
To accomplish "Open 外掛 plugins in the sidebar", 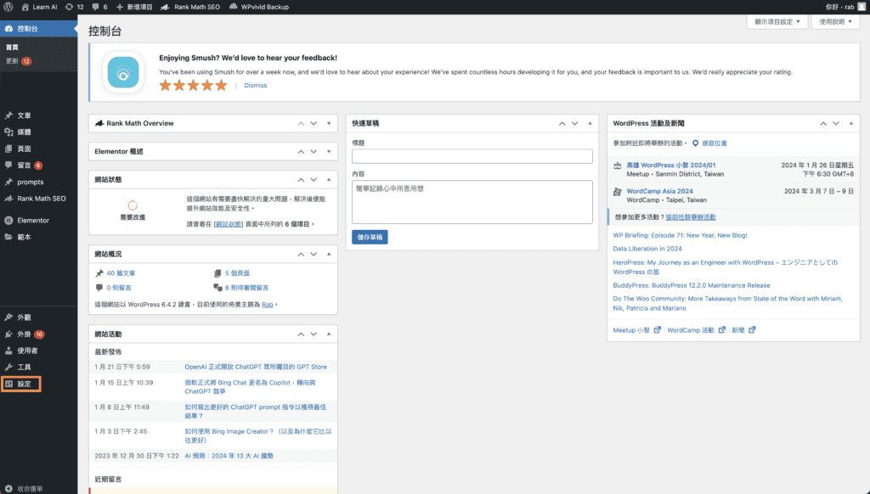I will pyautogui.click(x=24, y=334).
